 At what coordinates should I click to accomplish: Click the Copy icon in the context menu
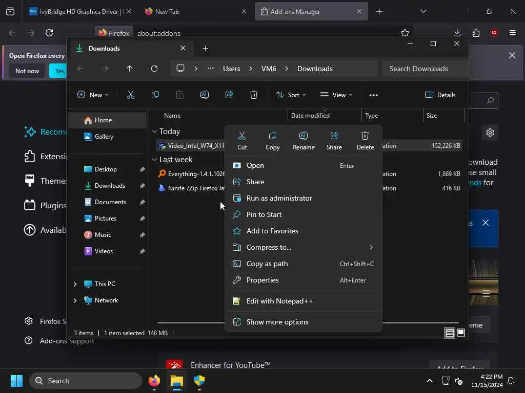[273, 136]
